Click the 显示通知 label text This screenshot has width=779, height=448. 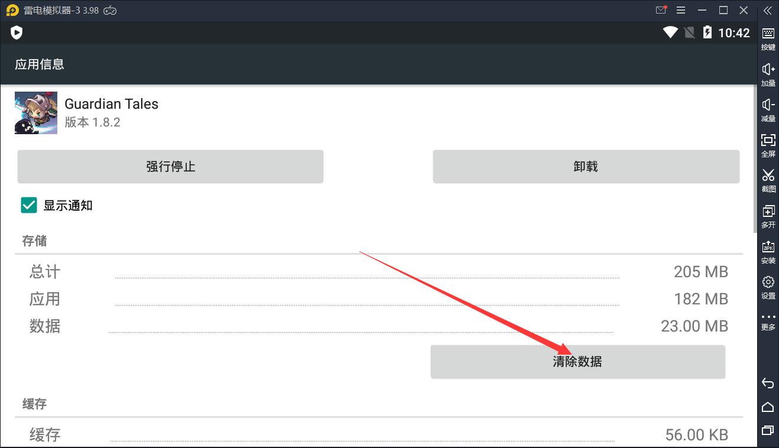pyautogui.click(x=68, y=206)
